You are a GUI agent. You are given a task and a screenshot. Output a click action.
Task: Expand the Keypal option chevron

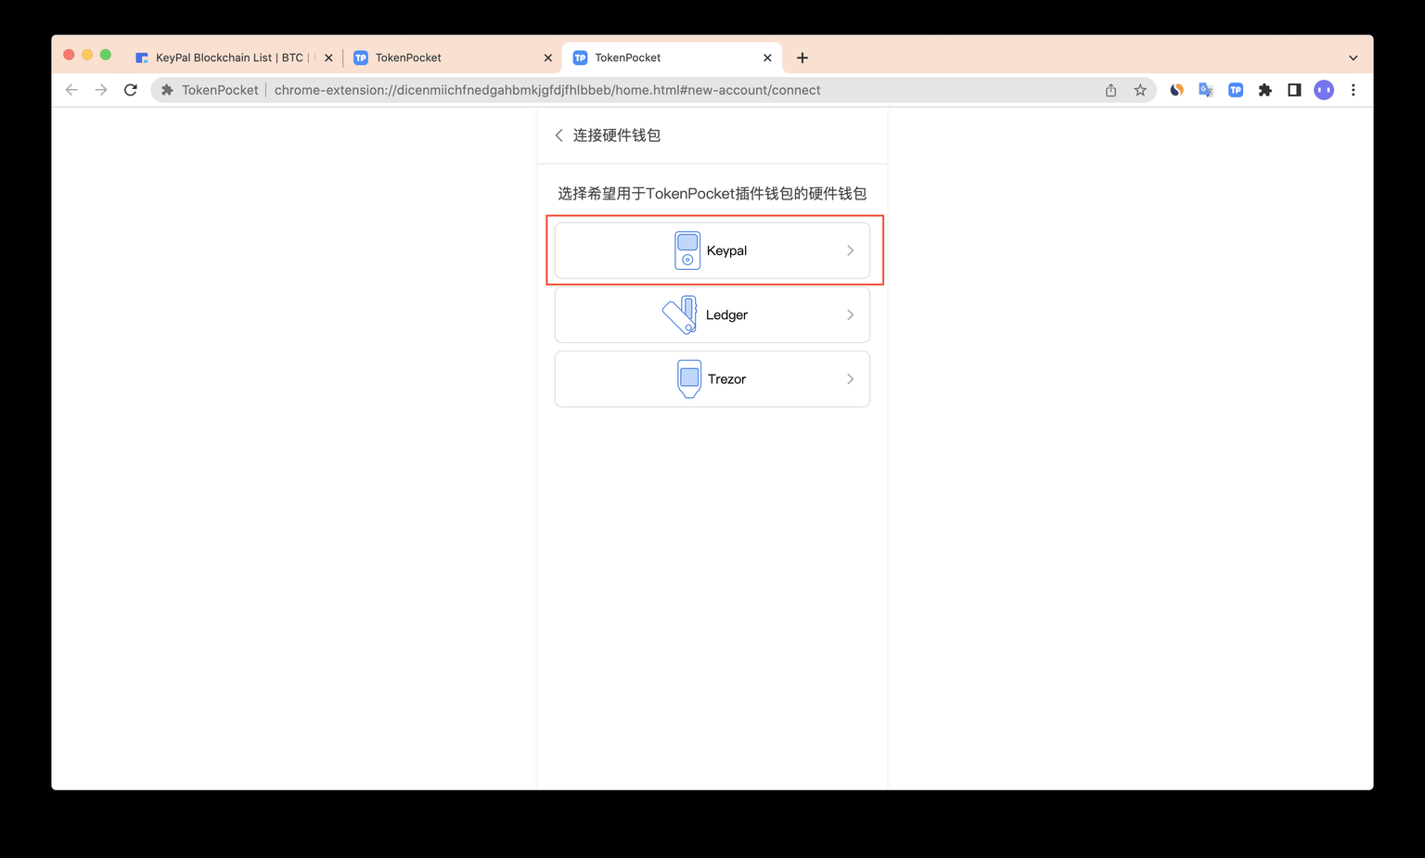click(850, 250)
